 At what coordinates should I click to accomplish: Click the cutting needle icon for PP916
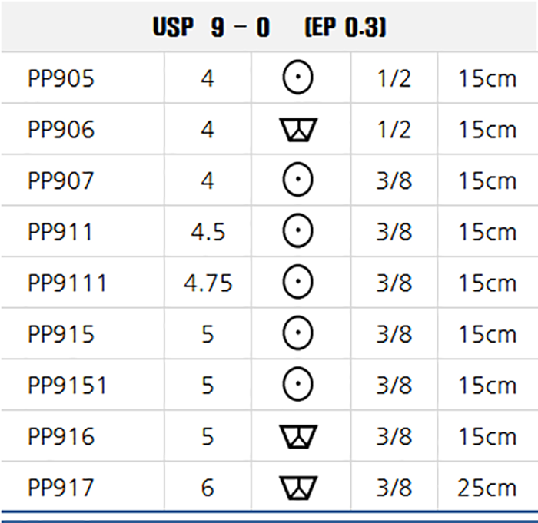pos(298,436)
